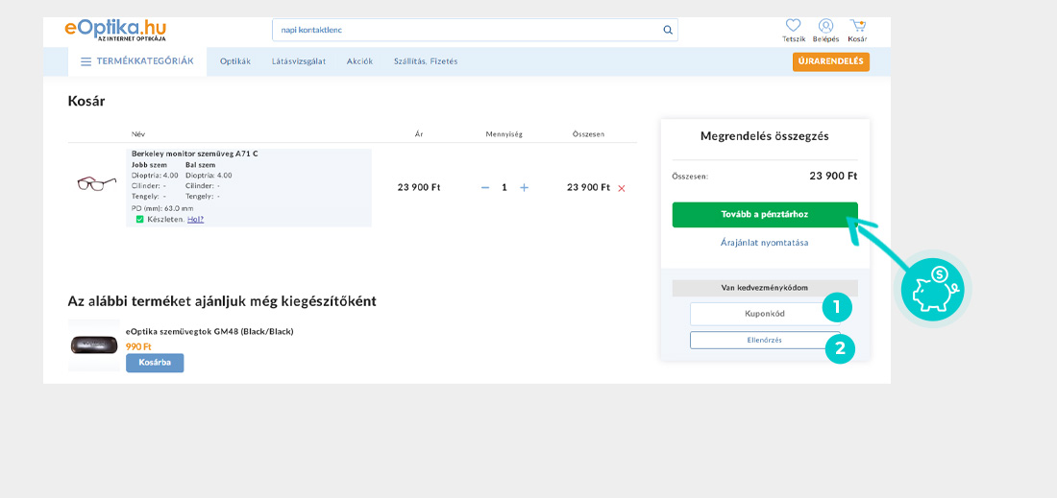This screenshot has width=1057, height=498.
Task: Open the eOptika szemüvegtok GM48 product title
Action: tap(209, 331)
